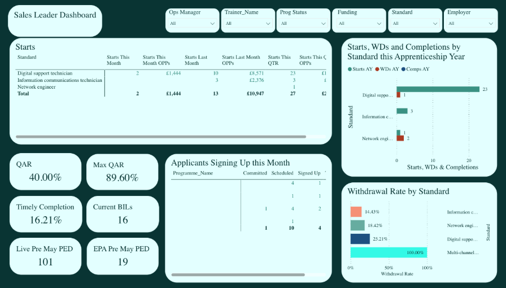Click the Committed column header
This screenshot has width=506, height=288.
click(x=255, y=173)
